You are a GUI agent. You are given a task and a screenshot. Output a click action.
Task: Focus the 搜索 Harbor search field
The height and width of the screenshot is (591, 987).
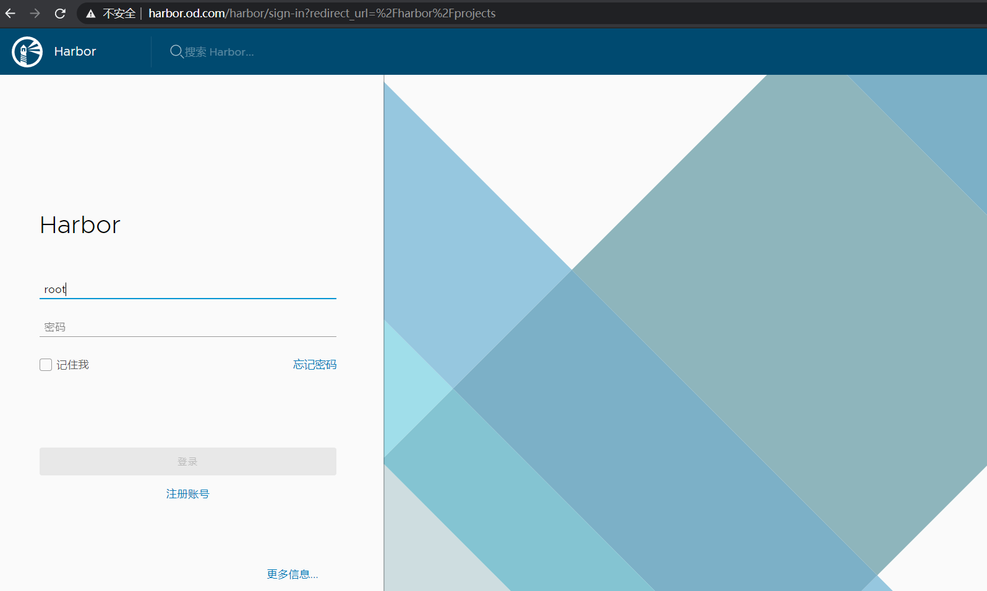220,52
